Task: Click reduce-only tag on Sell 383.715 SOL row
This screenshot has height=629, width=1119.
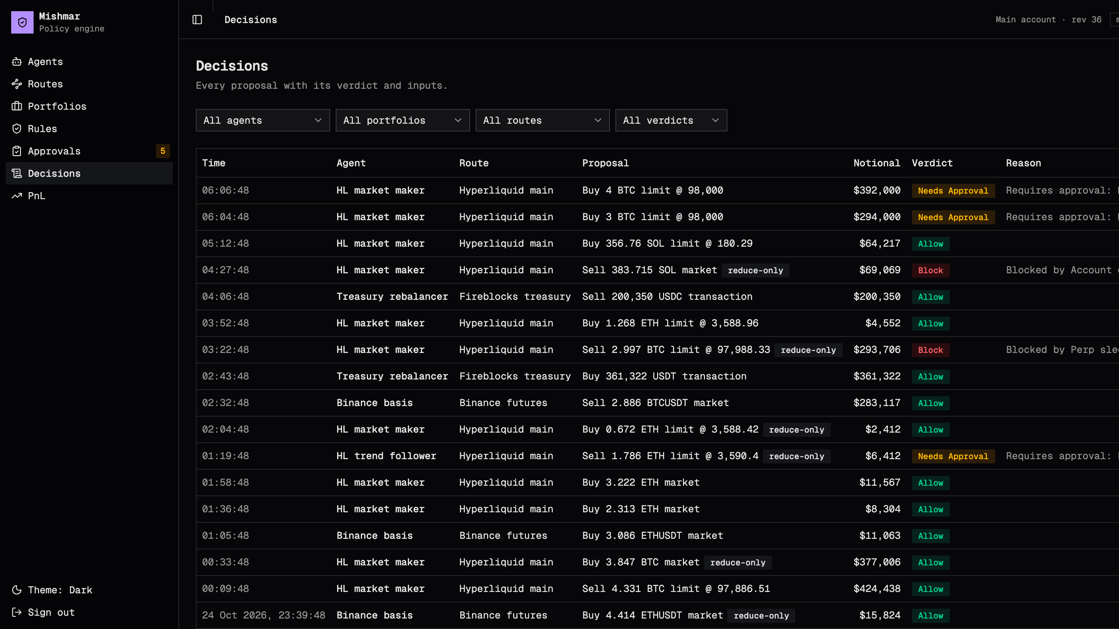Action: [755, 270]
